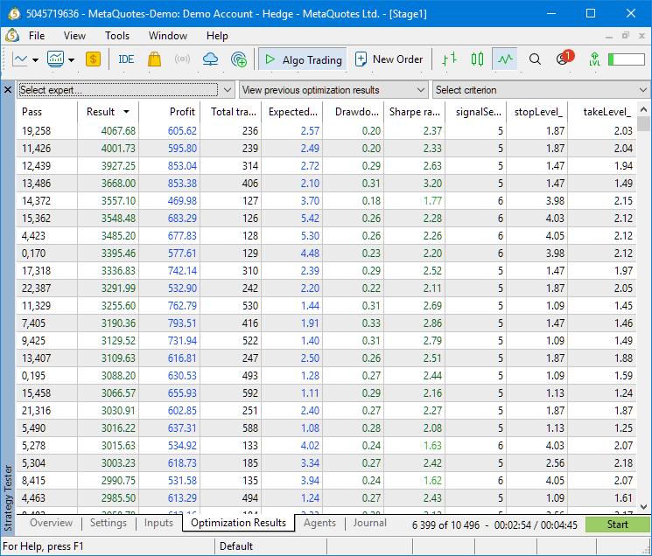The image size is (652, 556).
Task: Sort the table by Profit column header
Action: pos(182,112)
